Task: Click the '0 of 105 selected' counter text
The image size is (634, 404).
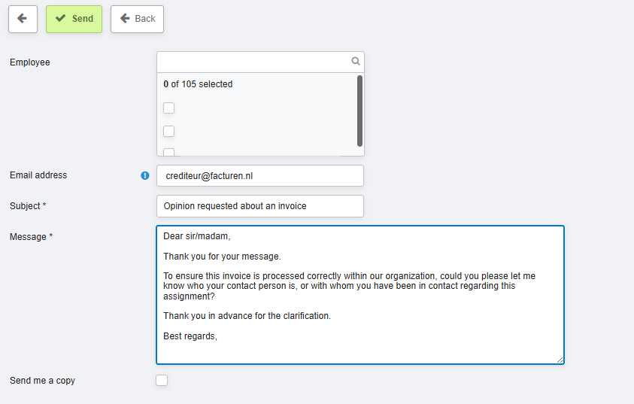Action: 198,84
